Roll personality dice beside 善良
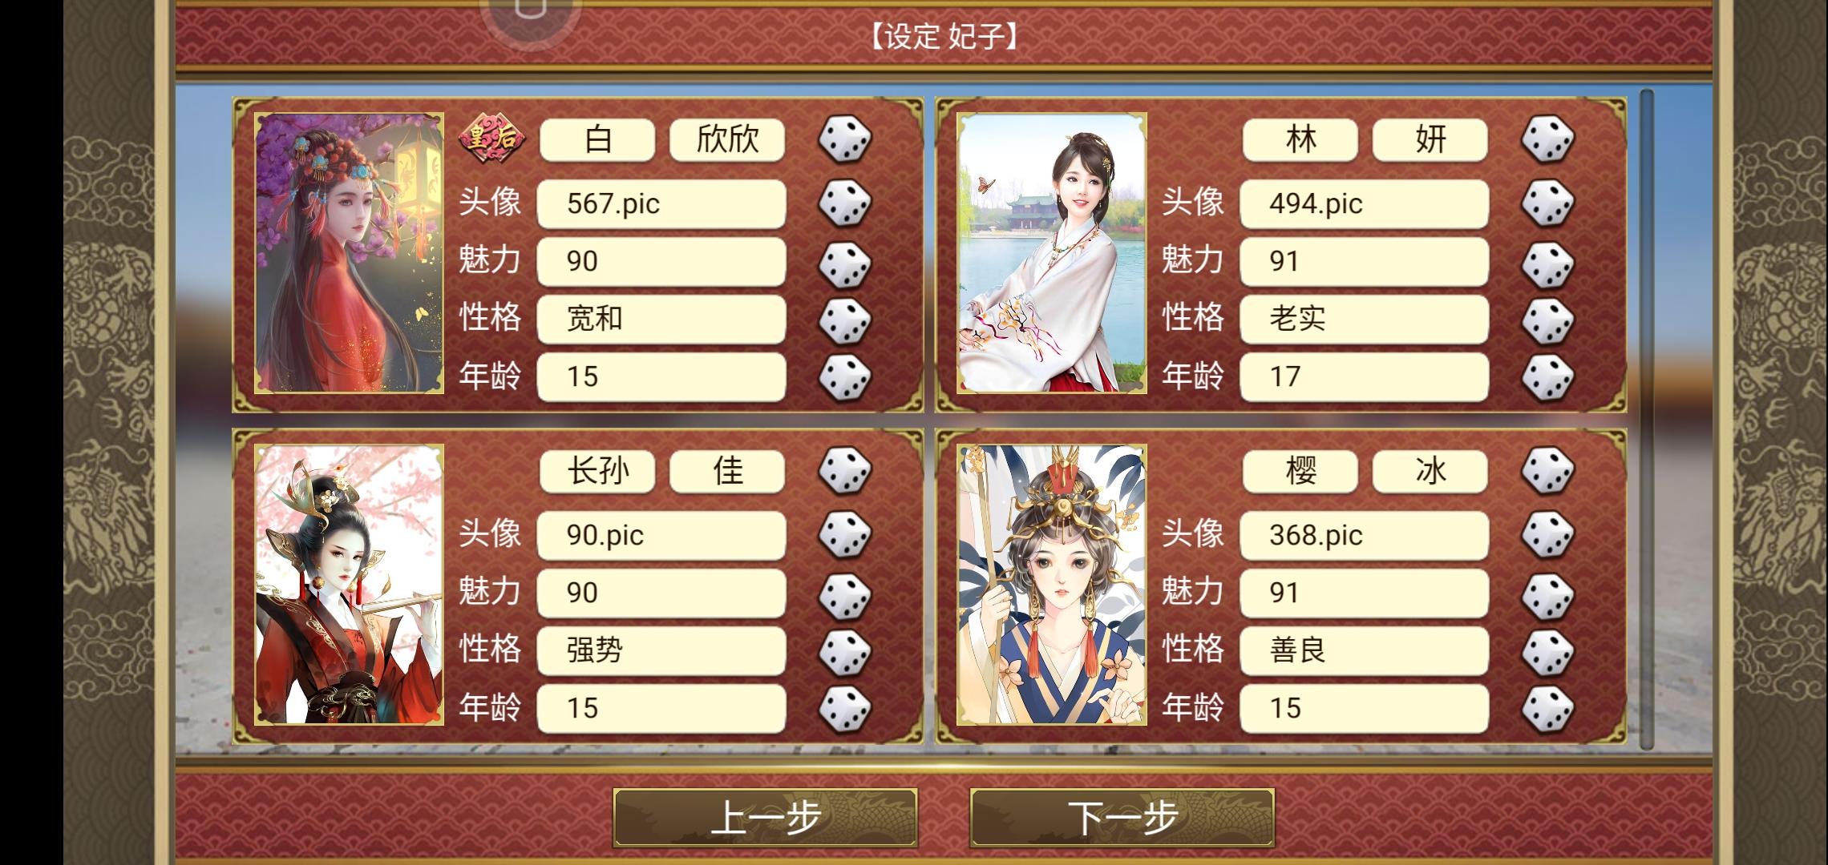 point(1547,650)
